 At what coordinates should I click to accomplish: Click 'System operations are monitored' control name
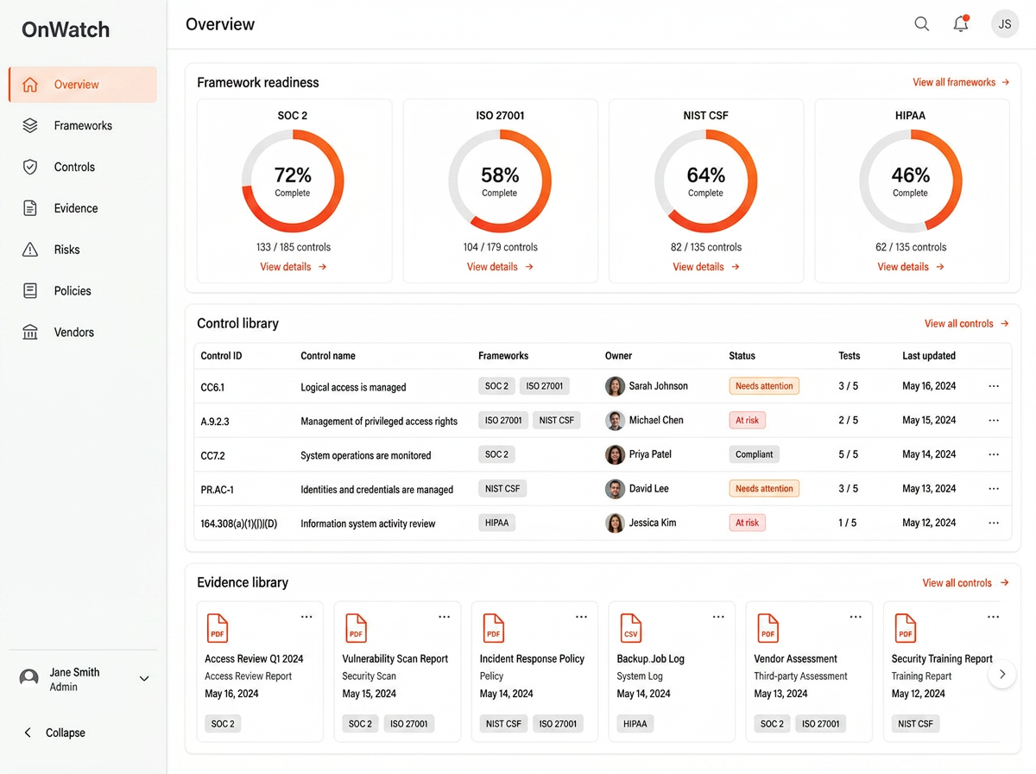click(366, 455)
